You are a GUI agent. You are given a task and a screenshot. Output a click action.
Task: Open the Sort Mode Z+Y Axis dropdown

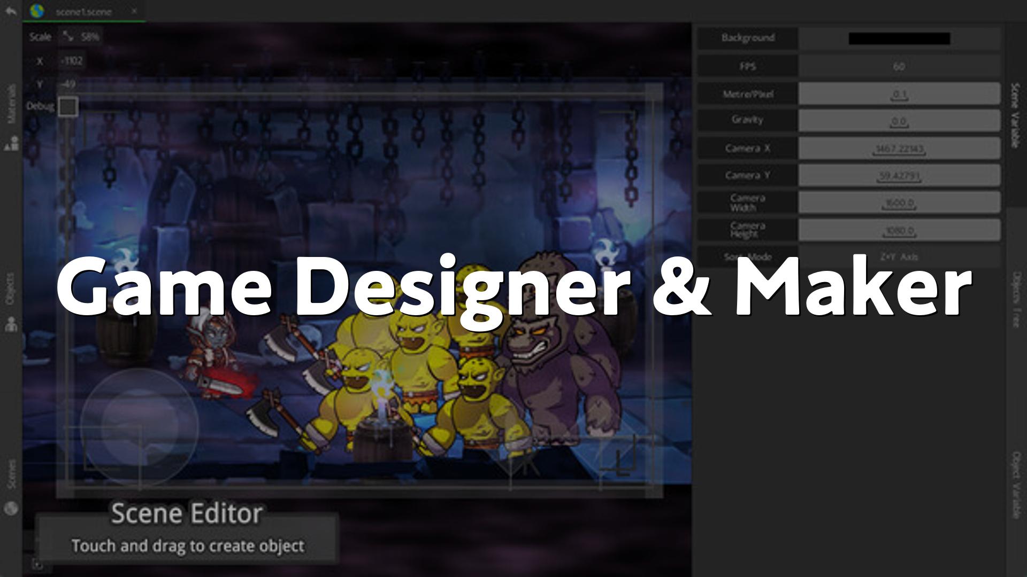click(899, 257)
